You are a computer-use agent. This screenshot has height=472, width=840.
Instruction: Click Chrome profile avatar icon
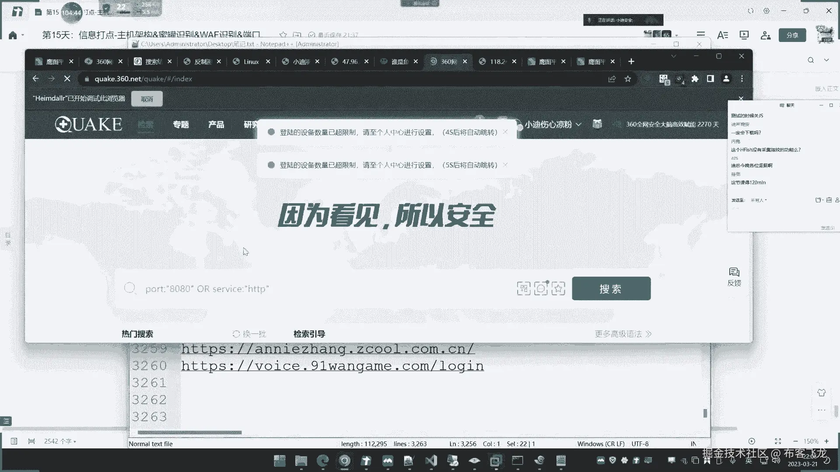click(726, 79)
